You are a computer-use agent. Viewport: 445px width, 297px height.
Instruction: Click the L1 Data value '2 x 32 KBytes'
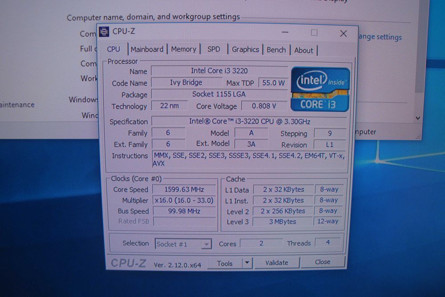(x=283, y=189)
